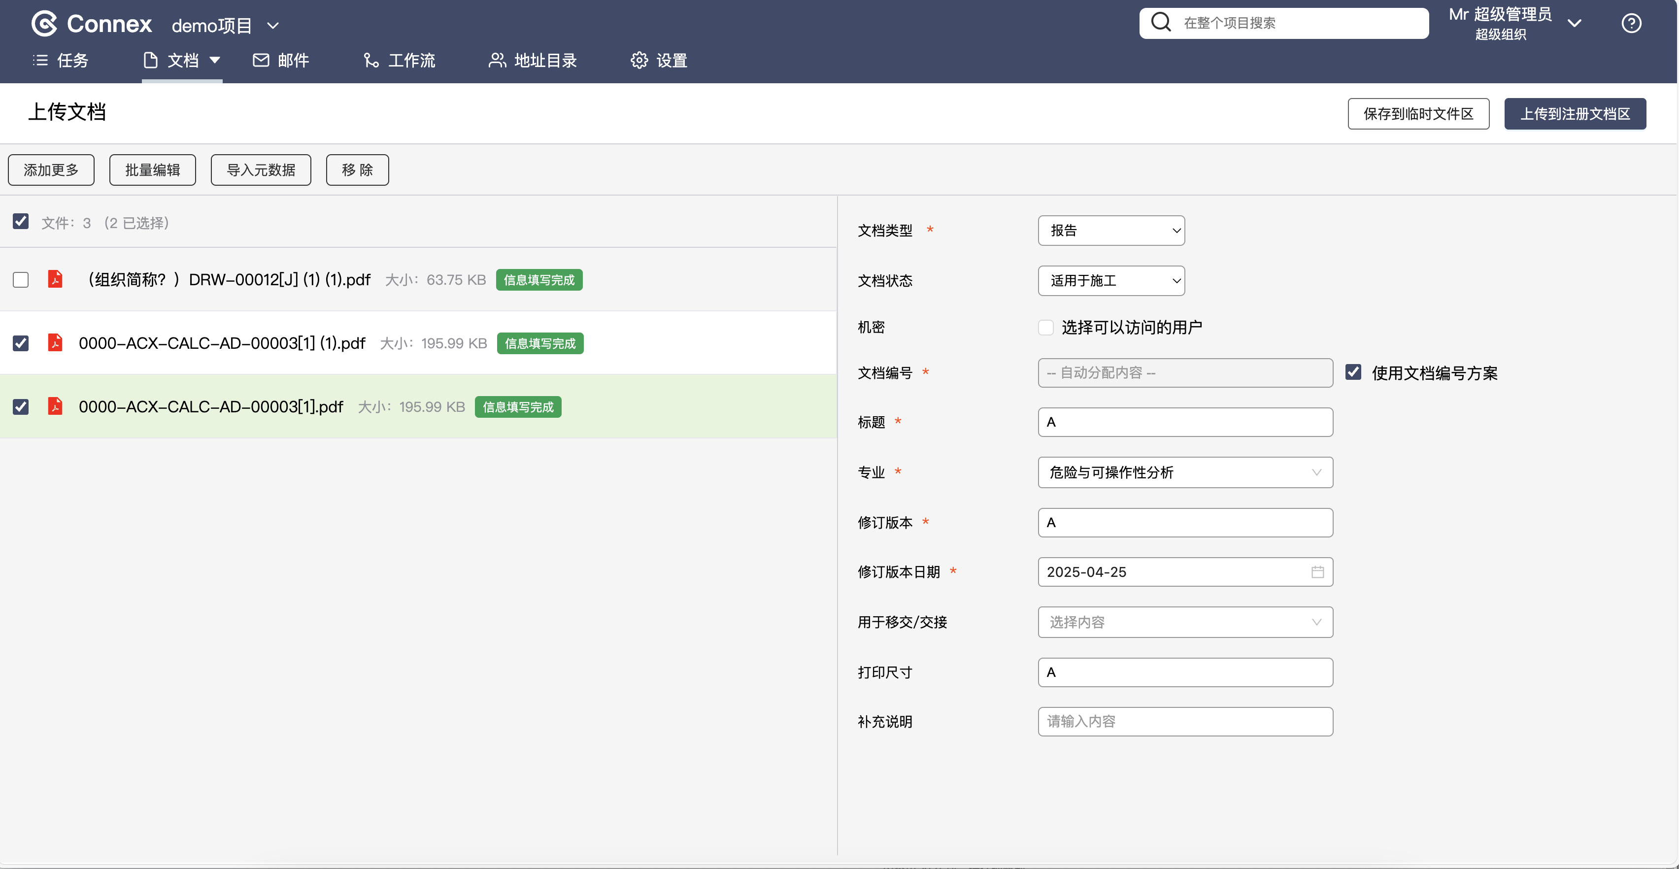
Task: Click the mail envelope icon
Action: pos(261,60)
